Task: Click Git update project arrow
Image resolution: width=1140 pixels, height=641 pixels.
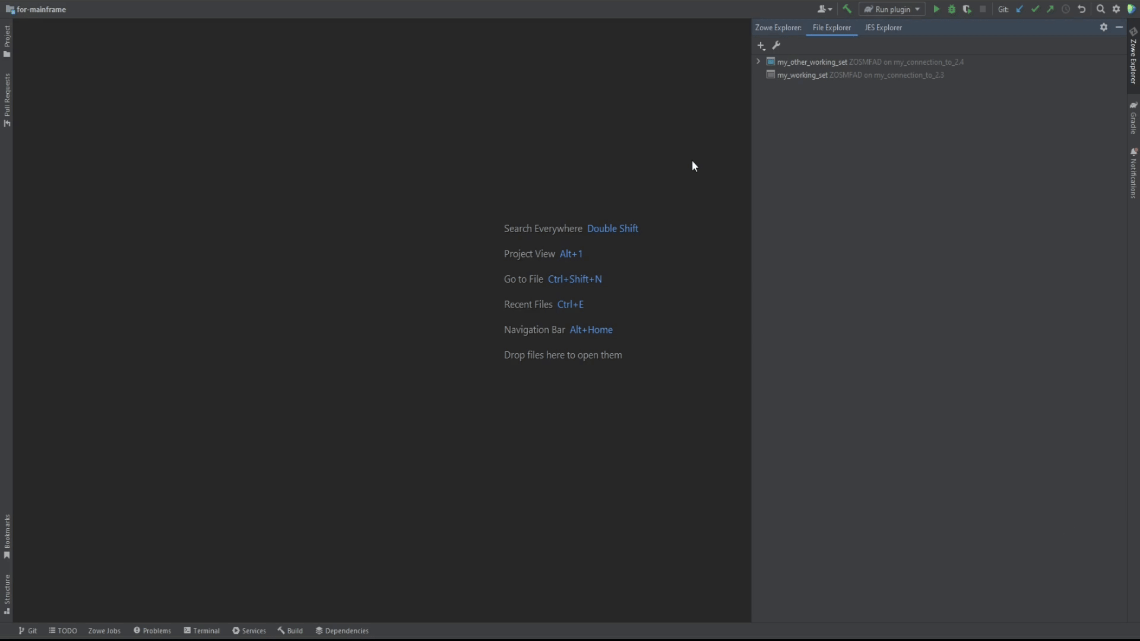Action: point(1020,9)
